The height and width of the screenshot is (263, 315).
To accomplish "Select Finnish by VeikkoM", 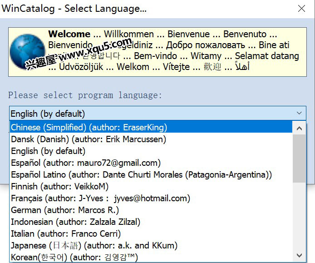I will coord(151,186).
